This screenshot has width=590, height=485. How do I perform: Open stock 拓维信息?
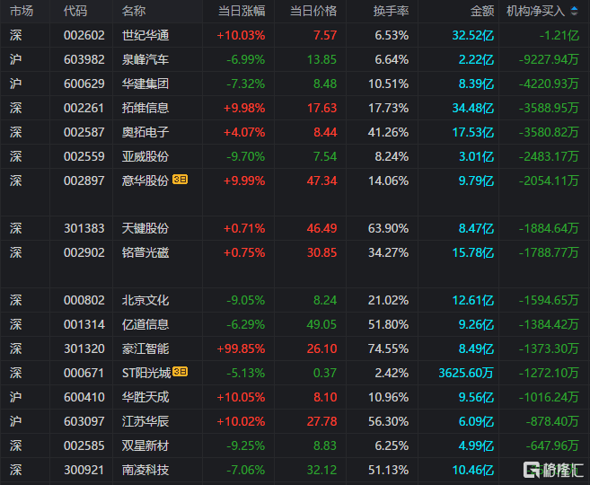pos(145,108)
